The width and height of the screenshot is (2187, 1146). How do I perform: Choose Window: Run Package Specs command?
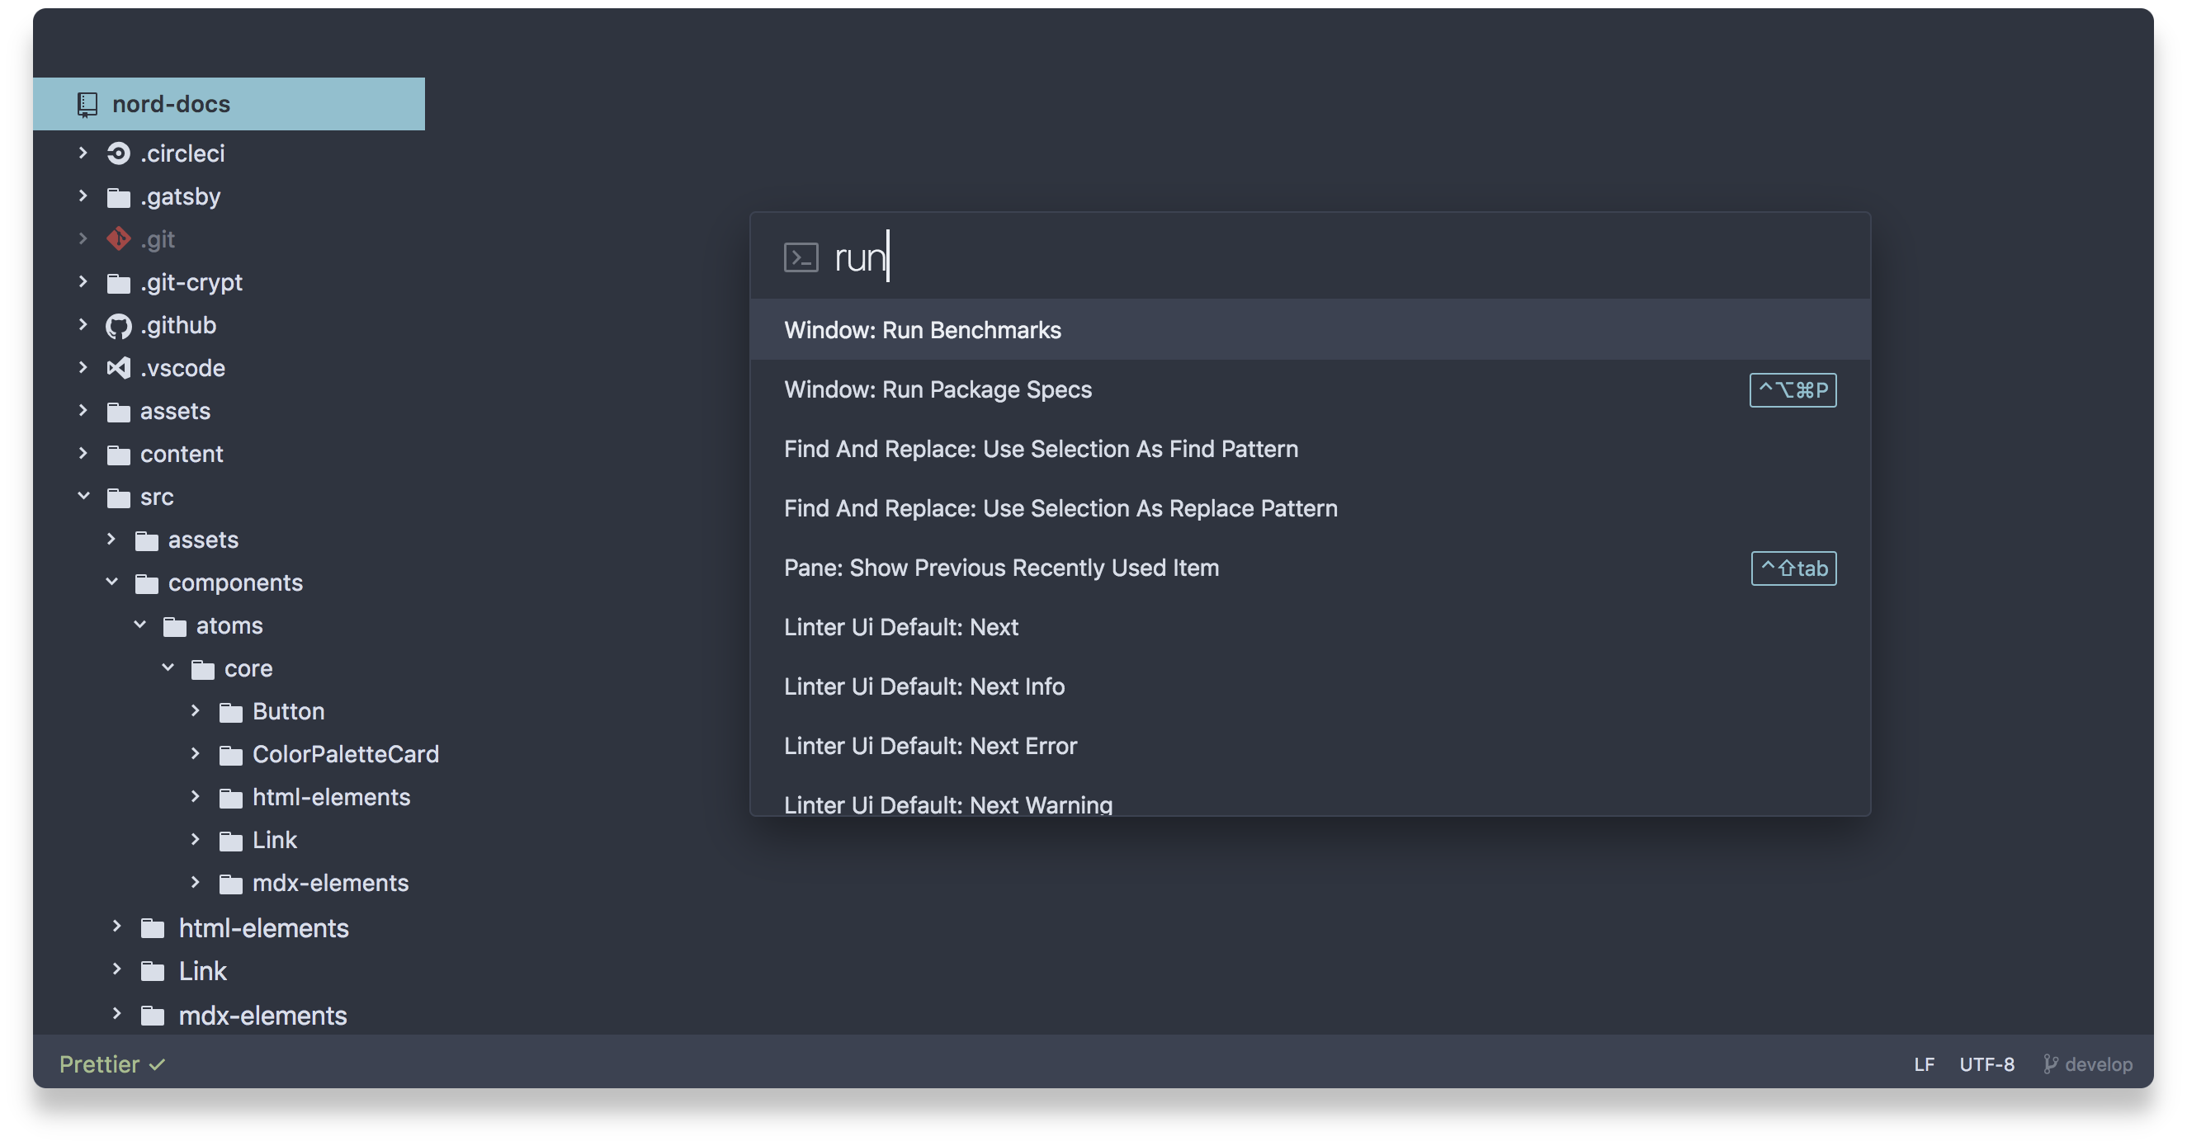938,389
